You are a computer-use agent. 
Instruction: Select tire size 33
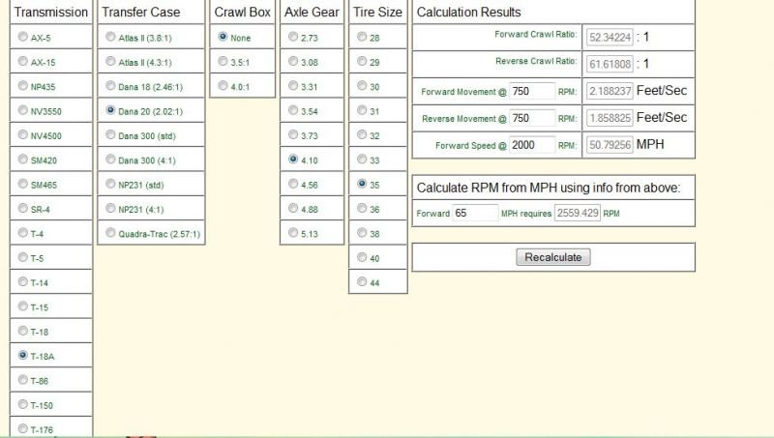(362, 160)
